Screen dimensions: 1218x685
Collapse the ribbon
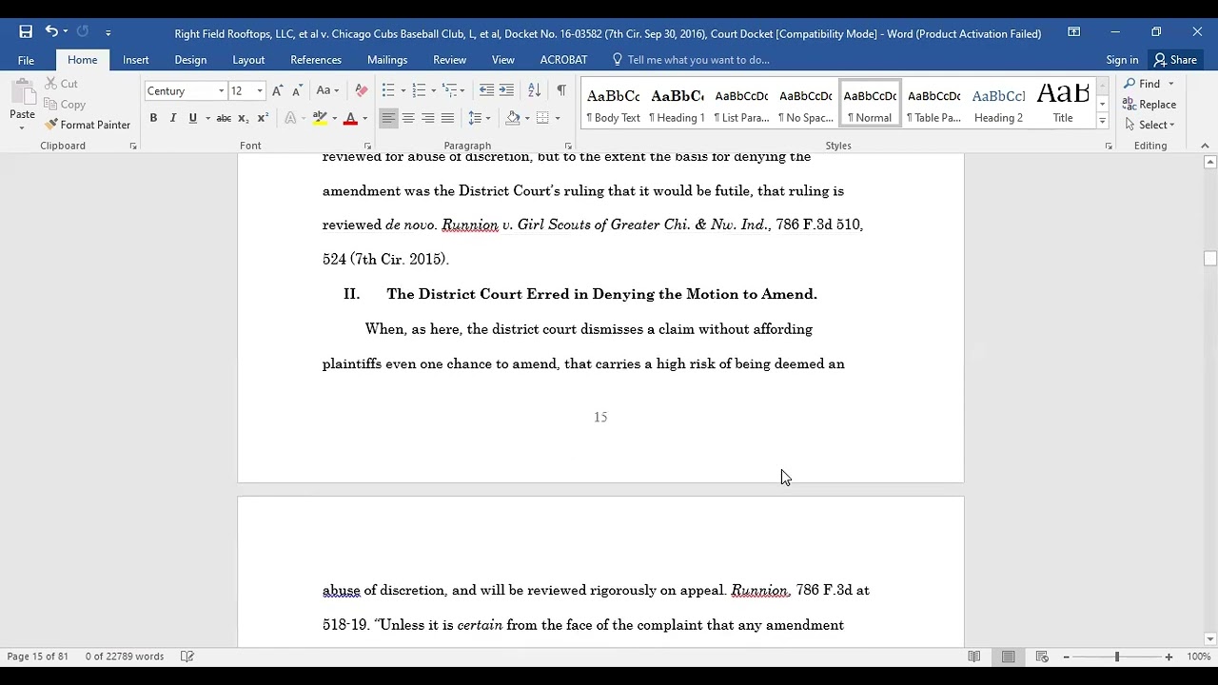tap(1205, 146)
